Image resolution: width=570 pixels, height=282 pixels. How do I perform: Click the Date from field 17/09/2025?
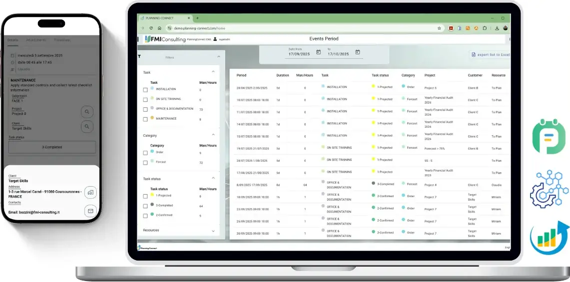coord(299,54)
